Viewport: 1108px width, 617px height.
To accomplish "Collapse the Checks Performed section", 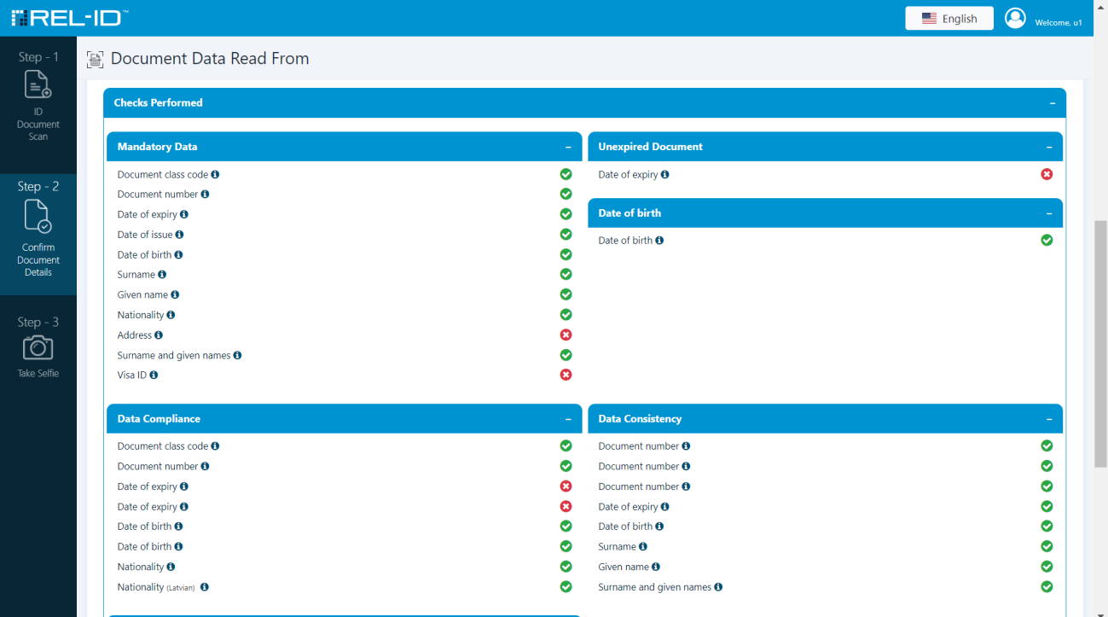I will pyautogui.click(x=1053, y=103).
